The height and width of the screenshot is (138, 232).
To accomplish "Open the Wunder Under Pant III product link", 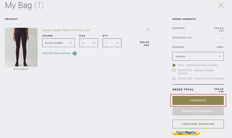I will point(66,30).
